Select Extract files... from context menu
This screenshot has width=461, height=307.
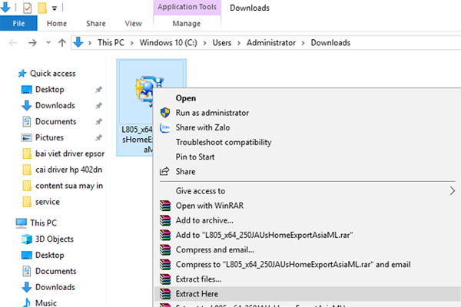point(197,279)
